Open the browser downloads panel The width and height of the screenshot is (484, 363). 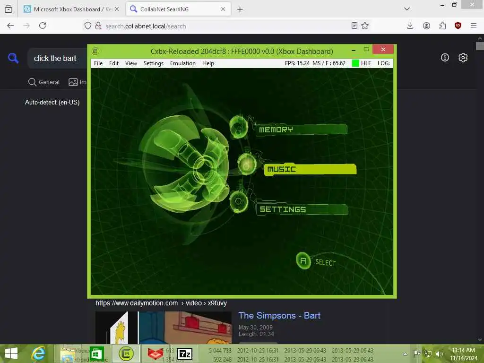[410, 26]
